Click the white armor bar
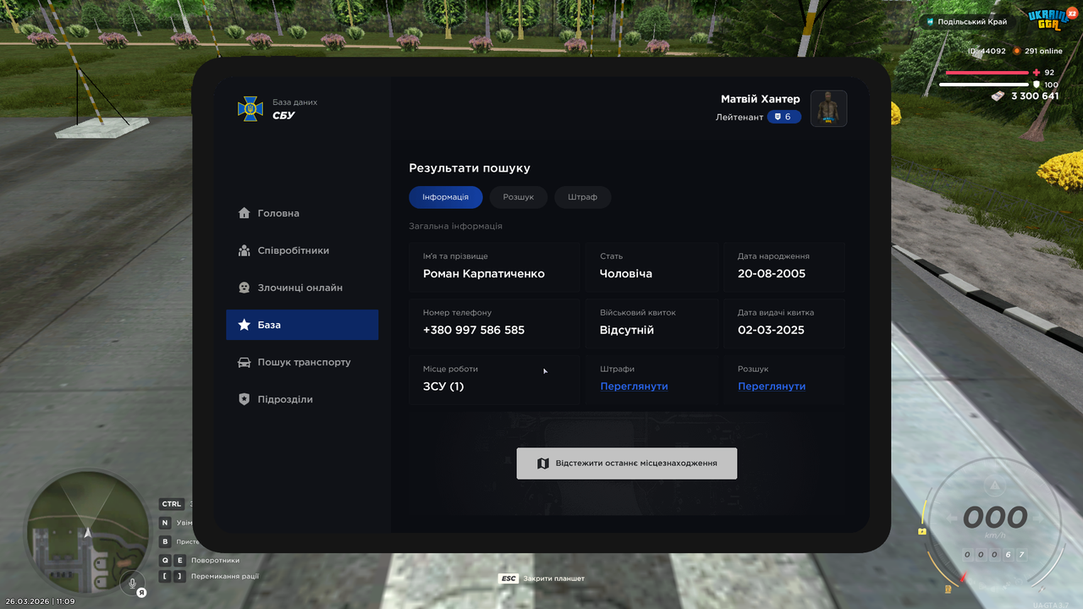Screen dimensions: 1083x609 985,85
